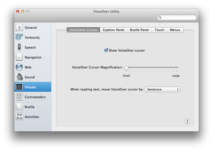Switch to the Caption Panel tab
The height and width of the screenshot is (151, 213).
tap(113, 30)
